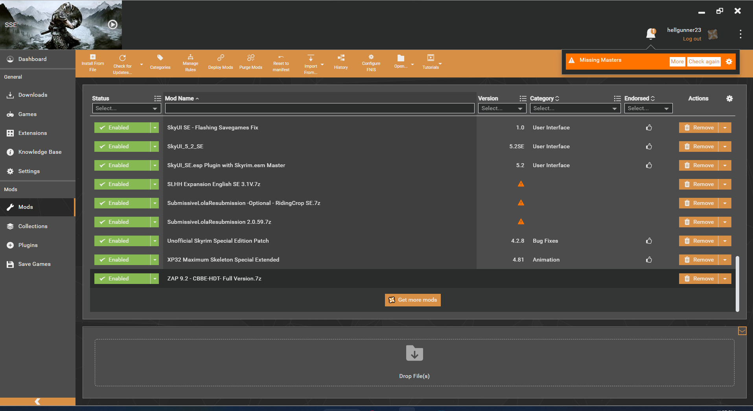Click hellgunner23 user avatar

(713, 34)
